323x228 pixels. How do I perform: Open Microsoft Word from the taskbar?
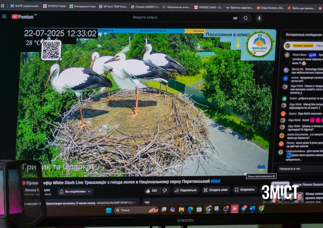point(252,208)
